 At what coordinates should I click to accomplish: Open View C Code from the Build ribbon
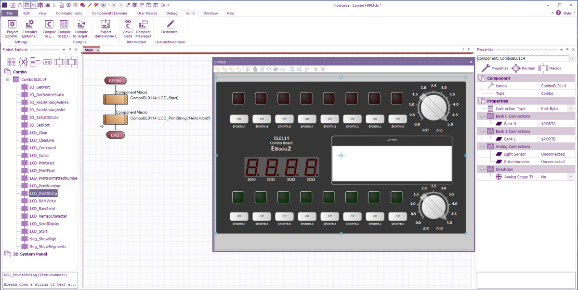pos(127,28)
